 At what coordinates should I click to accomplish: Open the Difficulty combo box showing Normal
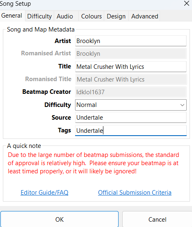point(131,105)
